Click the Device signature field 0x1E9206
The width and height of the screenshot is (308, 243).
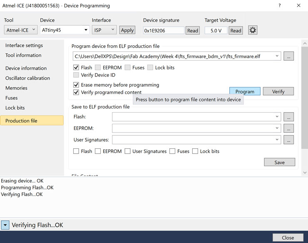164,31
